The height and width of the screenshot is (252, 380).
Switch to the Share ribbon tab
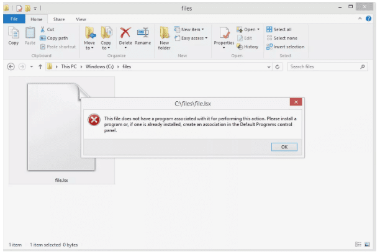point(58,19)
